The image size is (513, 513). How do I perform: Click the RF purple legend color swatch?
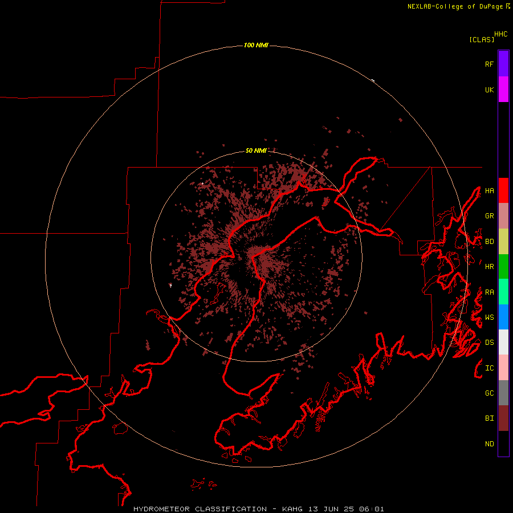(x=503, y=64)
